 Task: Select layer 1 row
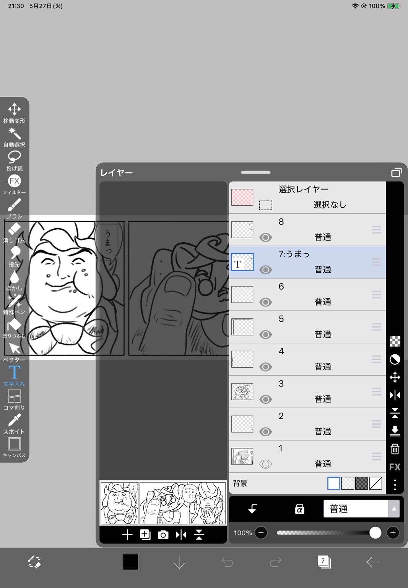click(307, 456)
